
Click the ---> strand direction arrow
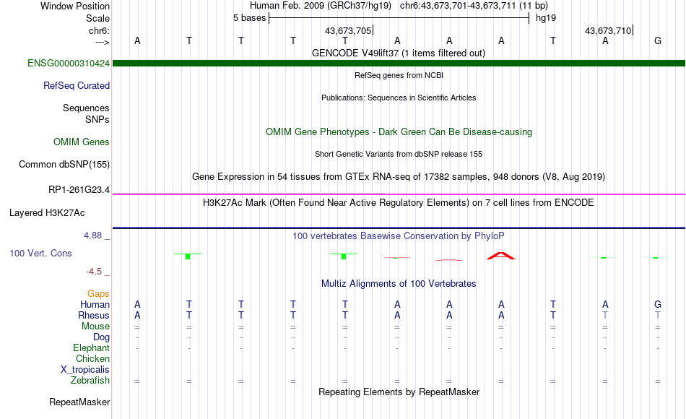click(x=103, y=42)
